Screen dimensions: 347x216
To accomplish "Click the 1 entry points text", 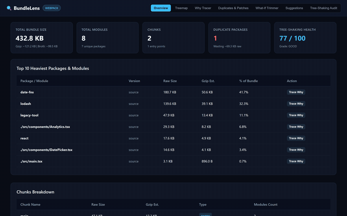I will [x=156, y=46].
